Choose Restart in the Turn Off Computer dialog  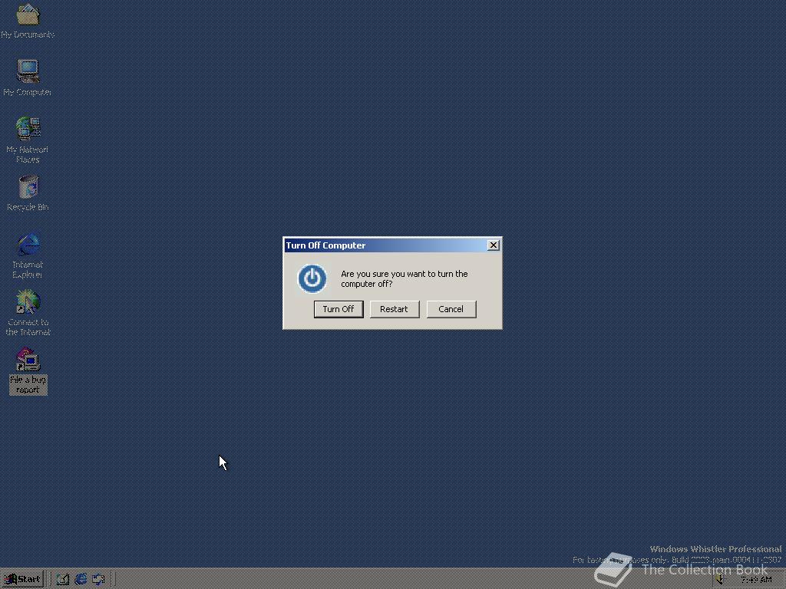point(394,309)
